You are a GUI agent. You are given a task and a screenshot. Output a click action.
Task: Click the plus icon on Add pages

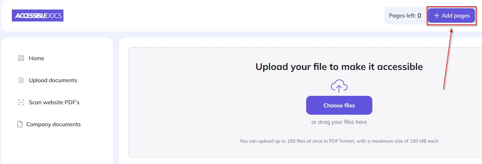coord(436,16)
